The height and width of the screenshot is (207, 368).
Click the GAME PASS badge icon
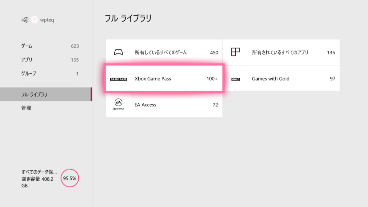119,79
